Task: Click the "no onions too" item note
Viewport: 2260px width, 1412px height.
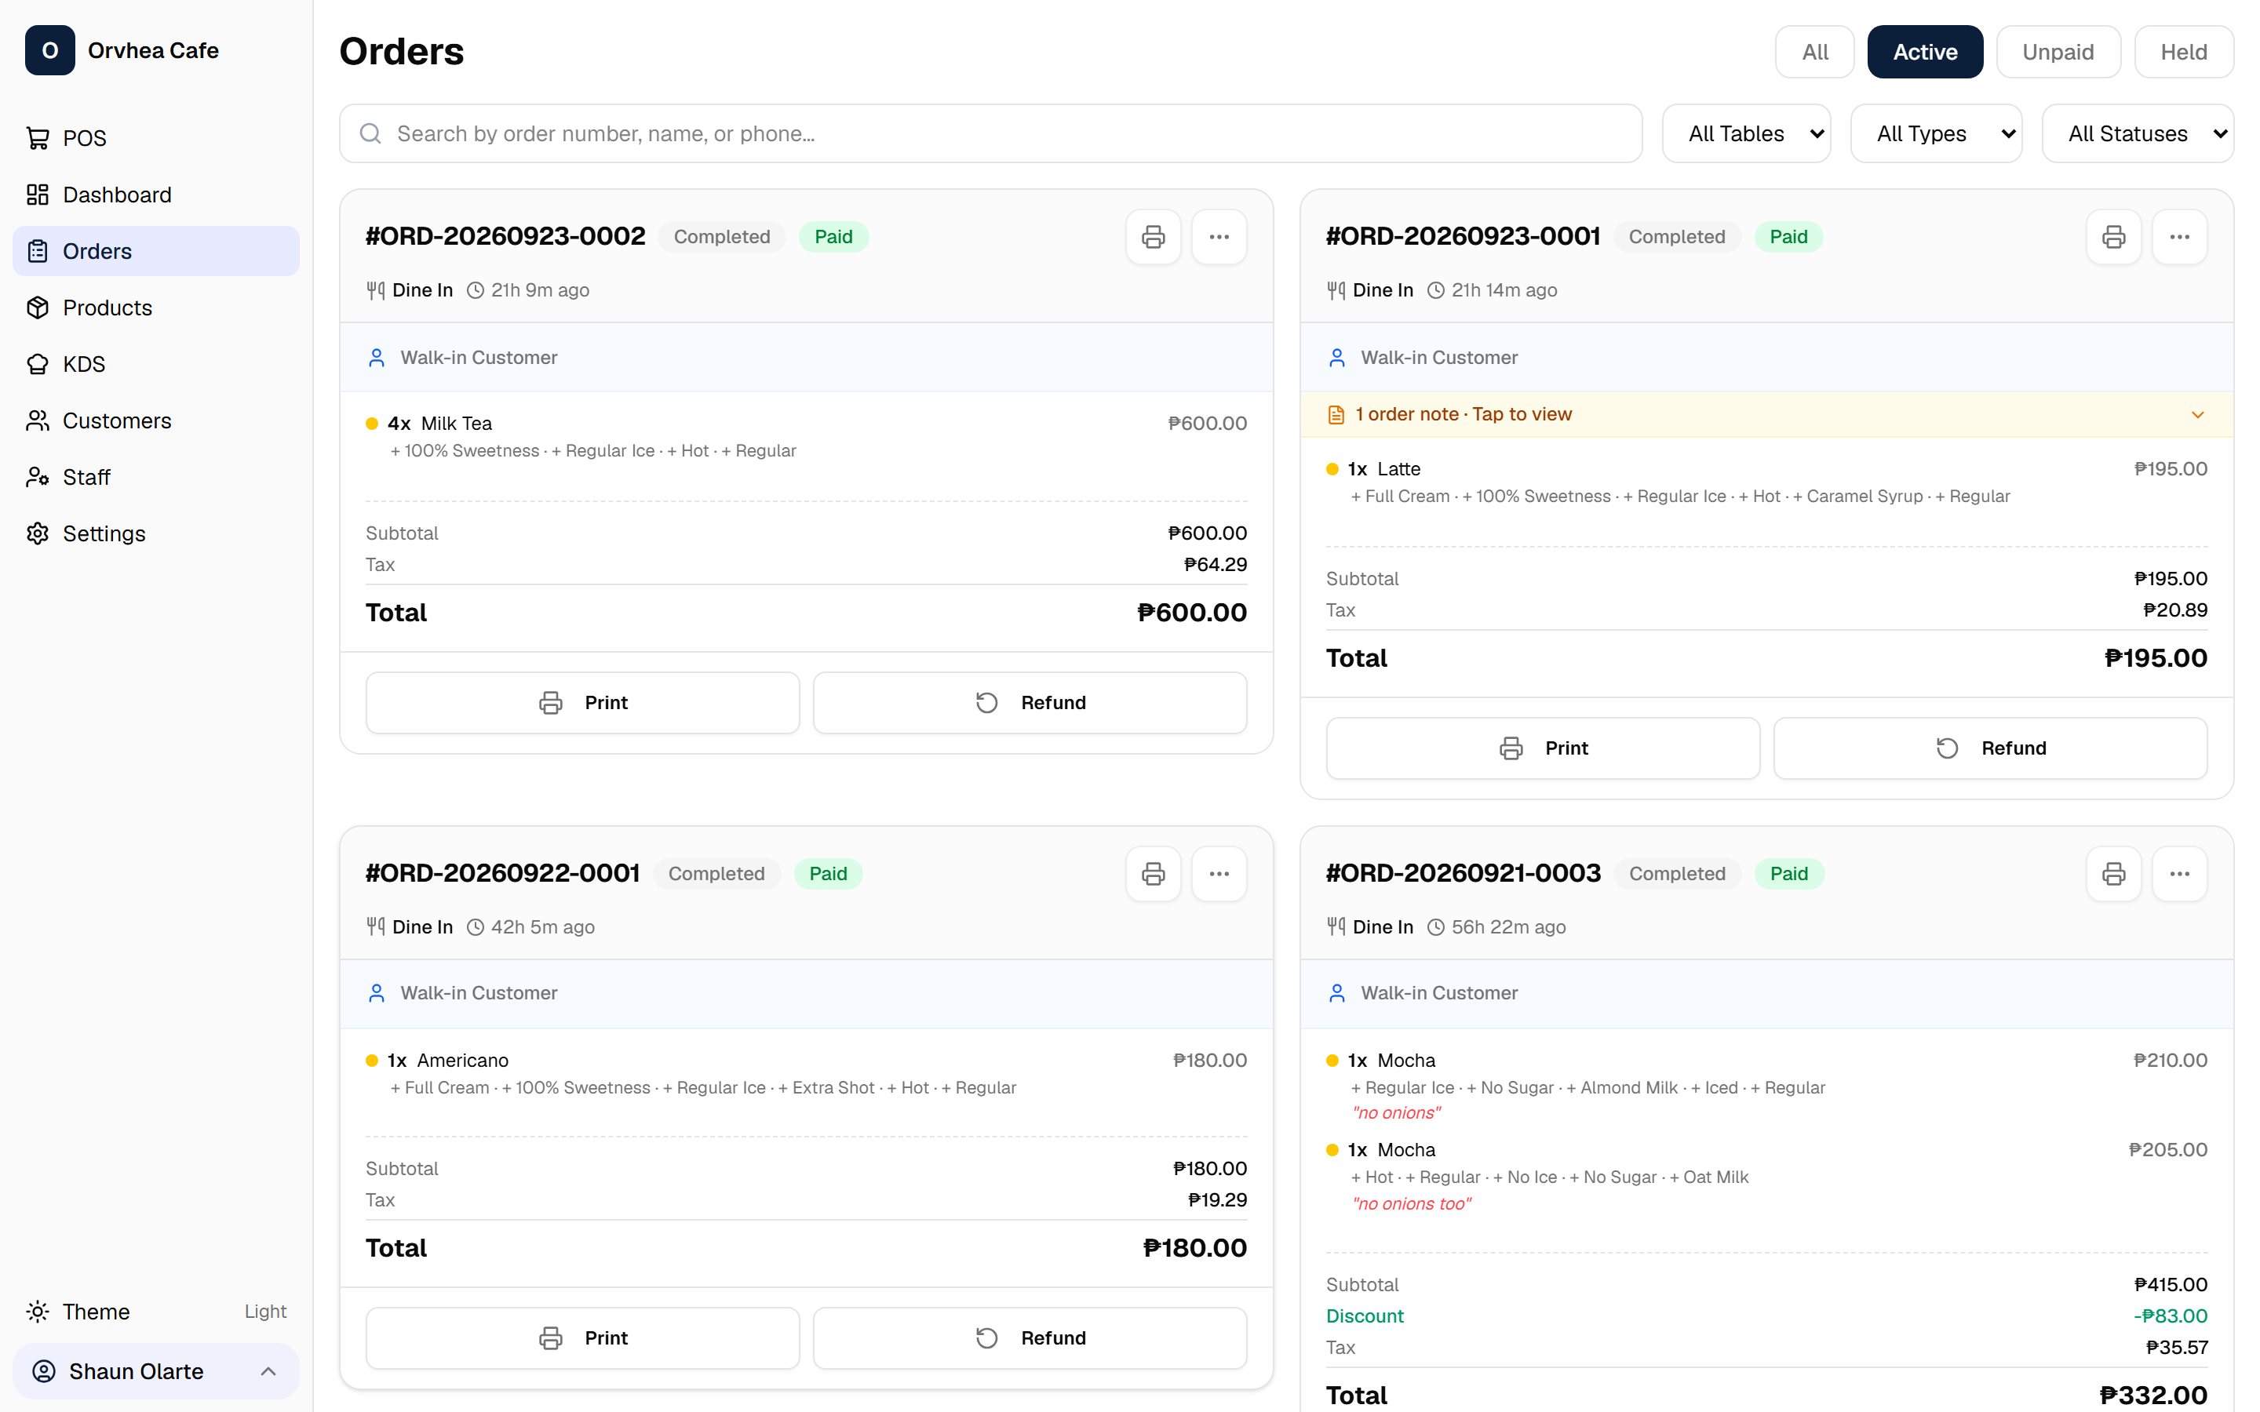Action: coord(1411,1204)
